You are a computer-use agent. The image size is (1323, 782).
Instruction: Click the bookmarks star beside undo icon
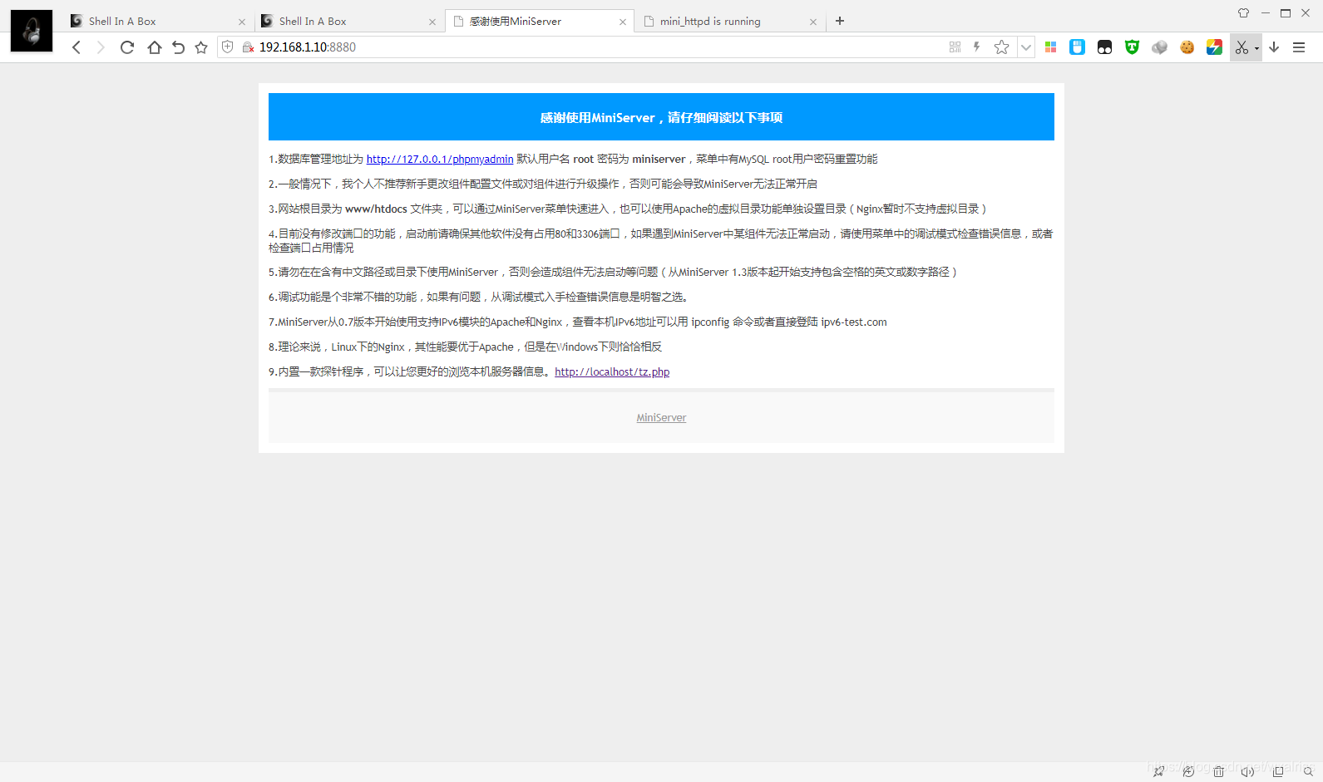pyautogui.click(x=201, y=47)
